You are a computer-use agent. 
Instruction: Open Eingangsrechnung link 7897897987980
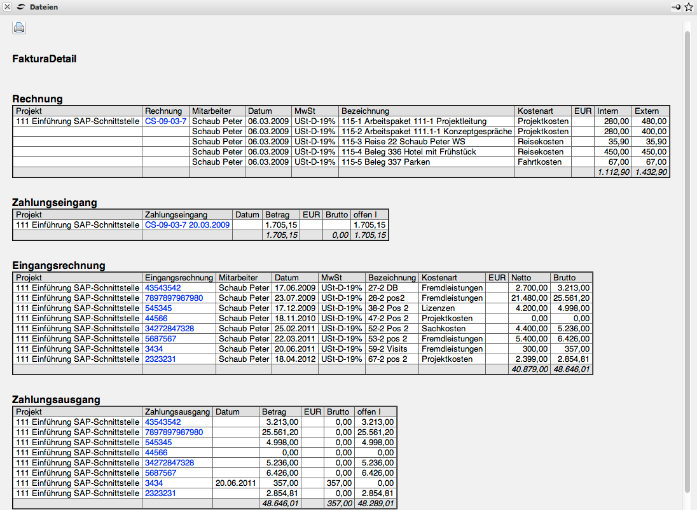click(174, 298)
